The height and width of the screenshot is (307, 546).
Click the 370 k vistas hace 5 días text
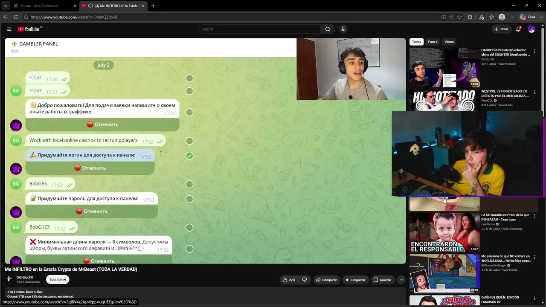[25, 292]
